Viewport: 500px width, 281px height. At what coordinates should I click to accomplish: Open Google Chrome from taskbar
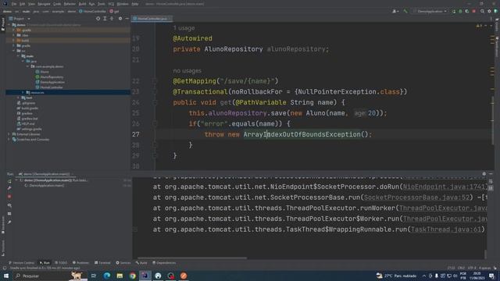(132, 276)
